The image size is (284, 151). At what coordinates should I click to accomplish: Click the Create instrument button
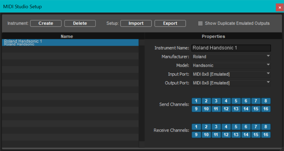pyautogui.click(x=46, y=23)
